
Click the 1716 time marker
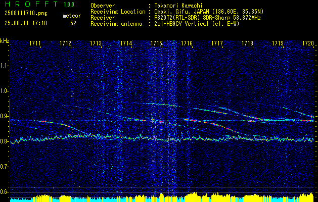(187, 43)
